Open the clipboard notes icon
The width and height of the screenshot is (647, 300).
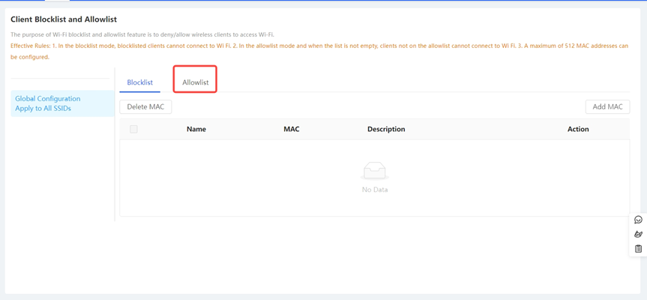coord(638,248)
